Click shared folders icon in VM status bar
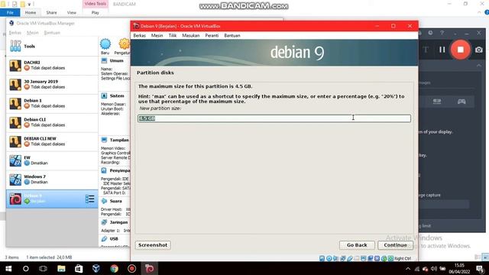The width and height of the screenshot is (489, 275). coord(357,258)
